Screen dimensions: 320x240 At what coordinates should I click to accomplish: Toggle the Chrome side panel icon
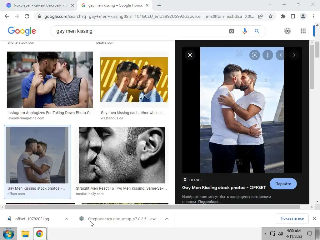click(293, 16)
